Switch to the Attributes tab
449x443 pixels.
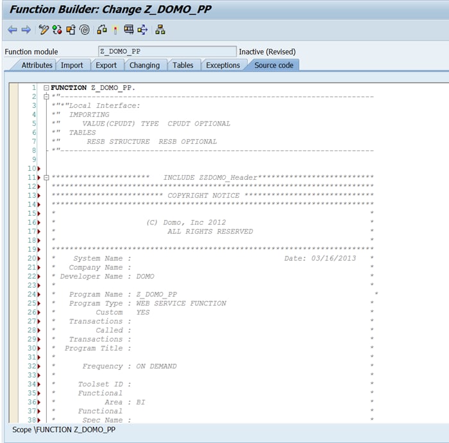(37, 65)
